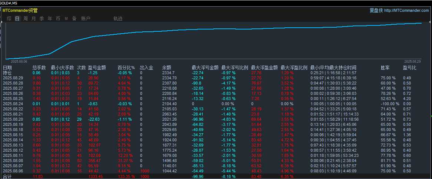Select the 2025.08.26 date row
432x179 pixels.
(13, 94)
